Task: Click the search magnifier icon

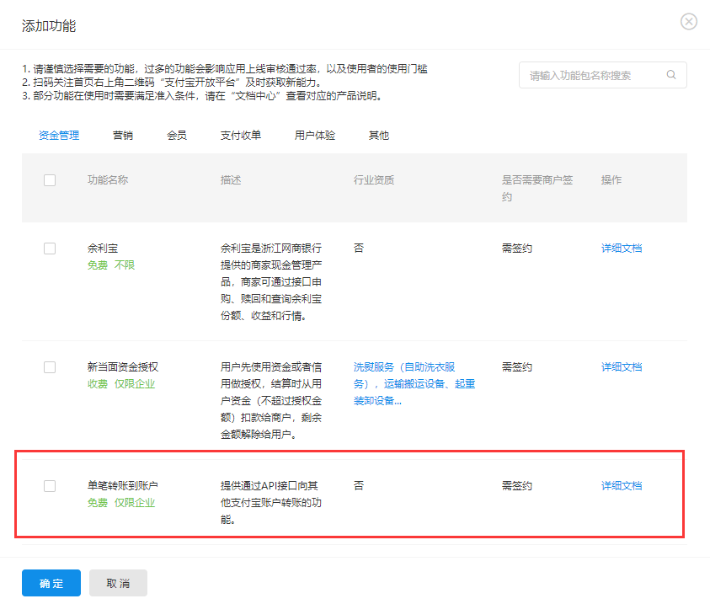Action: [671, 75]
